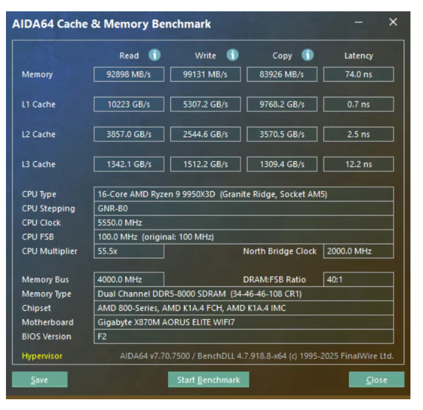Click the CPU Type field with Ryzen 9 9950X3D
This screenshot has height=410, width=423.
point(244,194)
